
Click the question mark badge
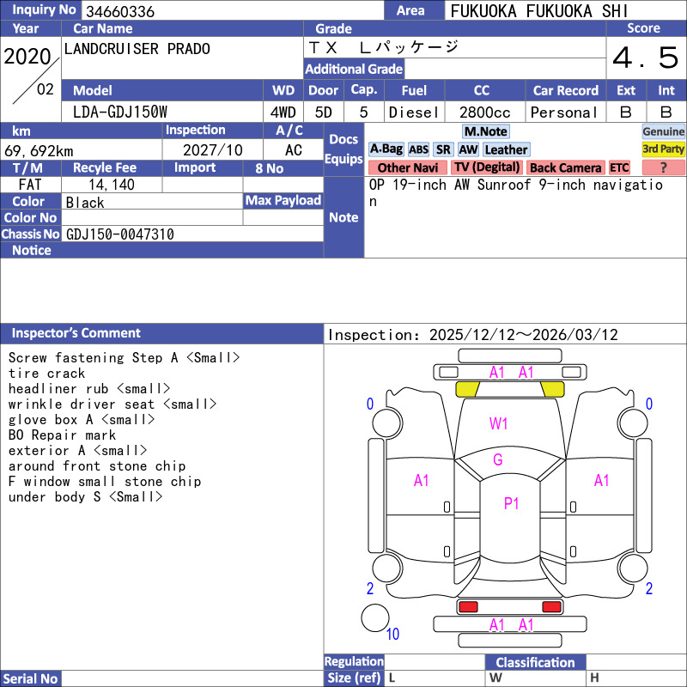coord(663,167)
